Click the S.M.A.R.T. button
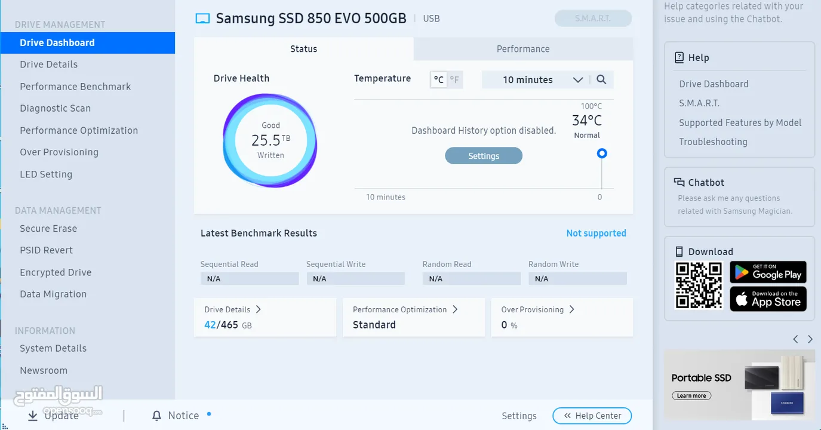 click(x=593, y=19)
